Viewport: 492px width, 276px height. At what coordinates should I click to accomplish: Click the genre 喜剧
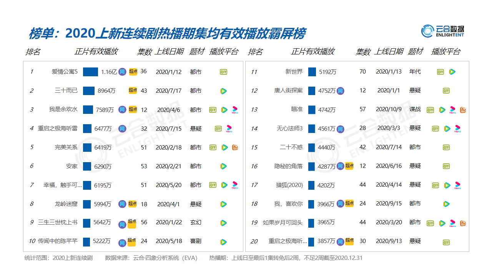[x=196, y=241]
